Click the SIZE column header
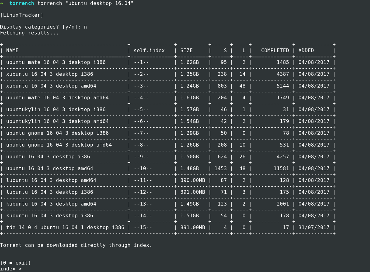The image size is (370, 272). (x=187, y=51)
